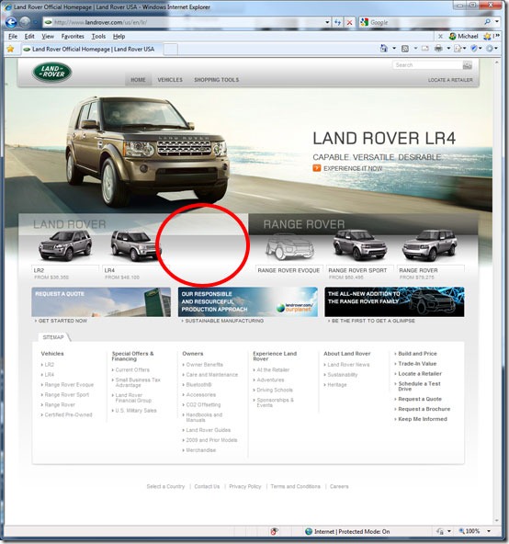
Task: Click the ourplanet sustainable manufacturing banner
Action: 248,301
